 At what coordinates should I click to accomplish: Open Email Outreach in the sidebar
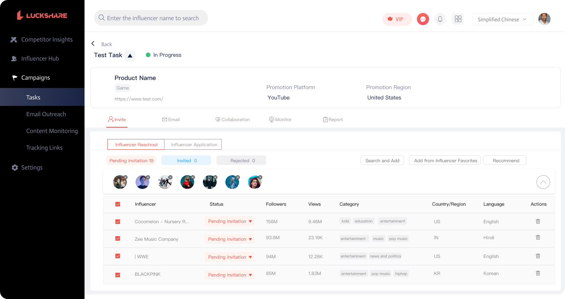pyautogui.click(x=46, y=114)
